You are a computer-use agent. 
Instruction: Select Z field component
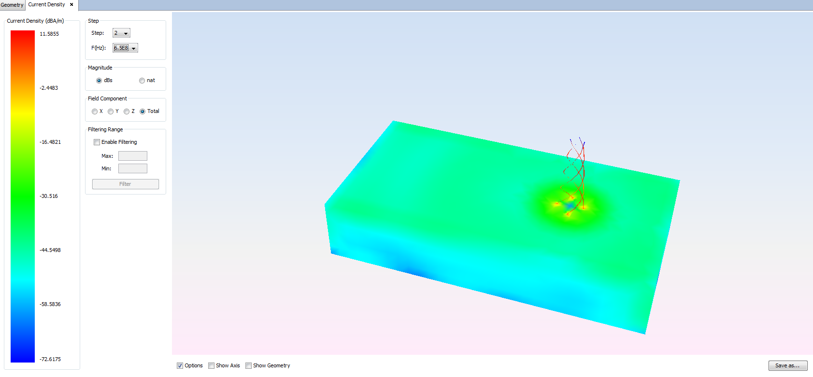[127, 112]
